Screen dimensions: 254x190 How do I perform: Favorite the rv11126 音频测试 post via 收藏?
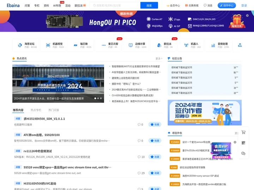(155, 157)
